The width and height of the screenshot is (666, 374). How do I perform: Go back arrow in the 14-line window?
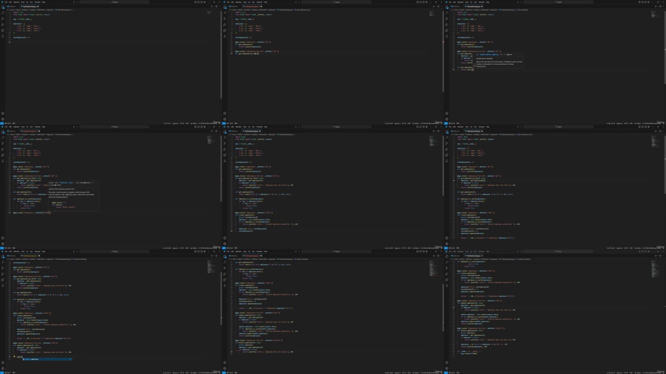coord(74,2)
